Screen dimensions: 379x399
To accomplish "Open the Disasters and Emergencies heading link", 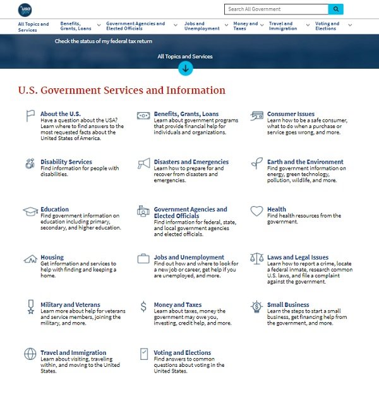I will pos(191,161).
